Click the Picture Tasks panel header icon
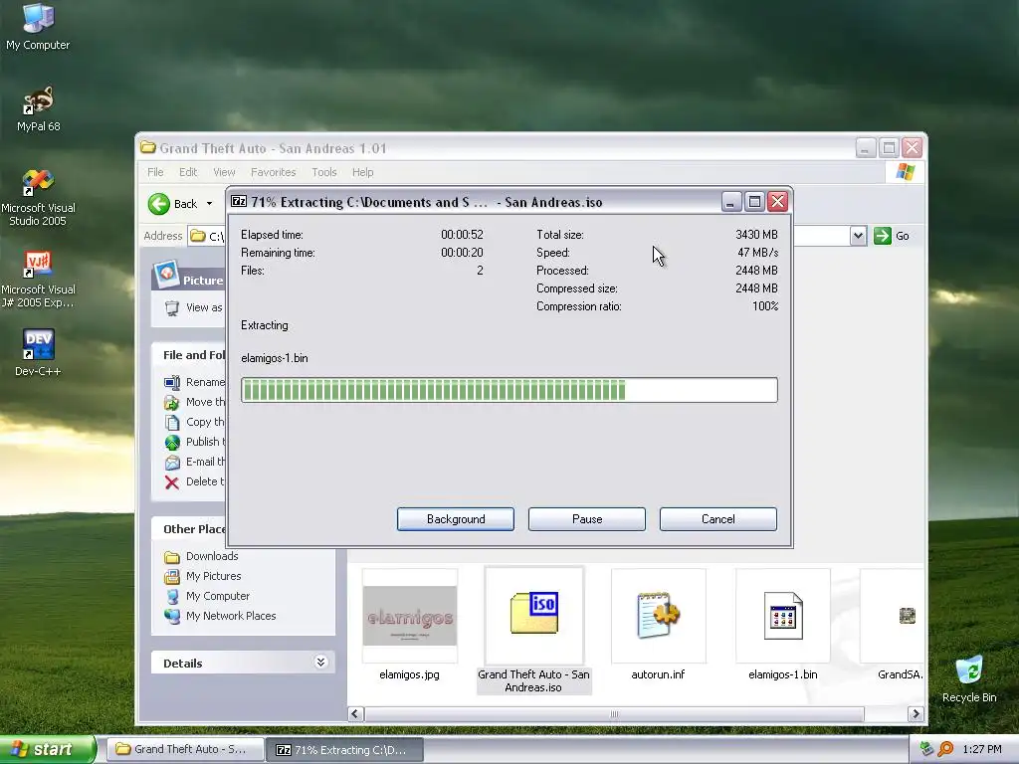 pos(166,275)
